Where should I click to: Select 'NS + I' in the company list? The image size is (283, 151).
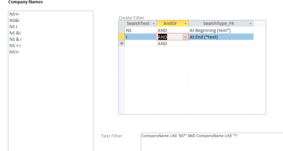coord(15,45)
